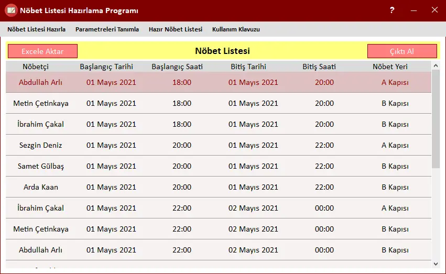The image size is (446, 274).
Task: Select Metin Çetinkaya in the 18:00 row
Action: coord(41,103)
